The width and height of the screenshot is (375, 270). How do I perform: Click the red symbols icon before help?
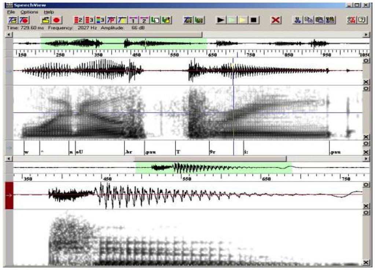point(351,20)
